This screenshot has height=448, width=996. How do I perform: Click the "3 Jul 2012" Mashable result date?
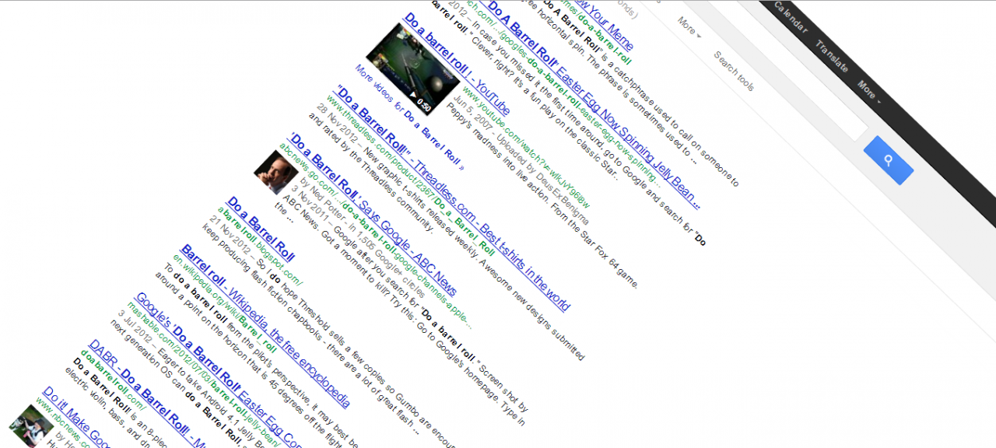pos(134,327)
